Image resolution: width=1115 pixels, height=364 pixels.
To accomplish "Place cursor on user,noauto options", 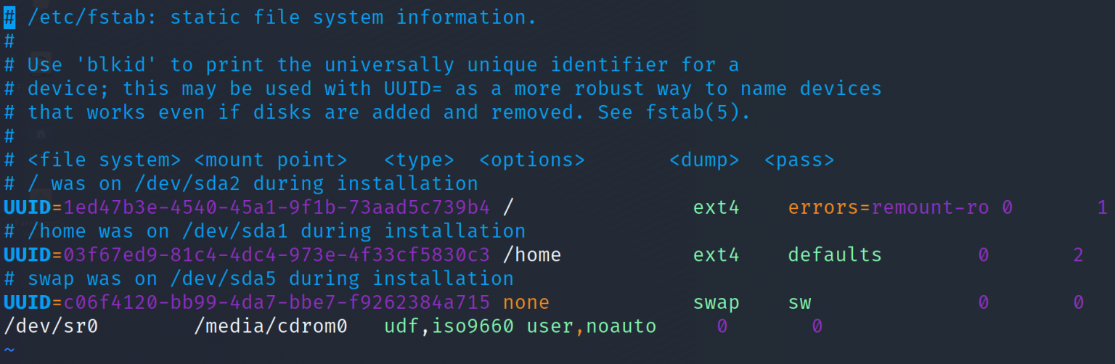I will click(592, 326).
